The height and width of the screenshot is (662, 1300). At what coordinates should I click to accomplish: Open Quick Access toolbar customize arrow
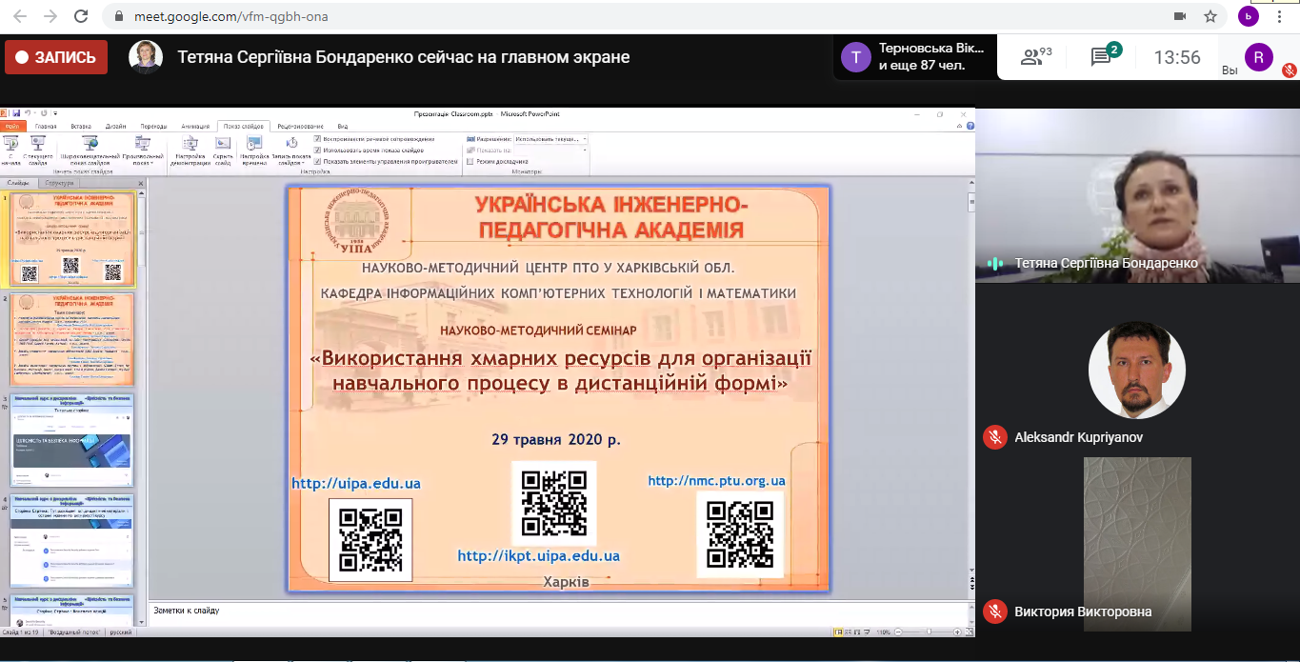[56, 113]
